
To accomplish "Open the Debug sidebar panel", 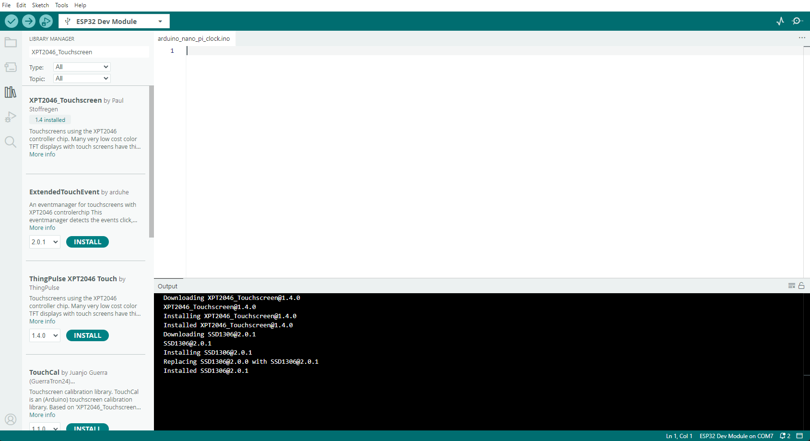I will [11, 117].
